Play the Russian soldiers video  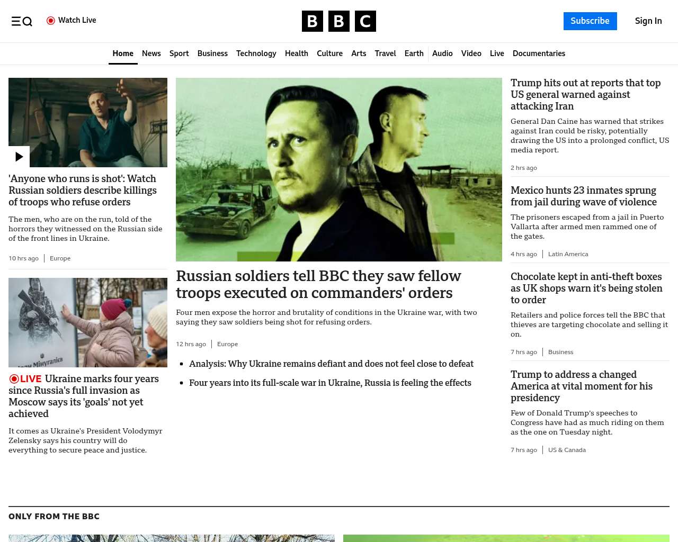pyautogui.click(x=19, y=157)
